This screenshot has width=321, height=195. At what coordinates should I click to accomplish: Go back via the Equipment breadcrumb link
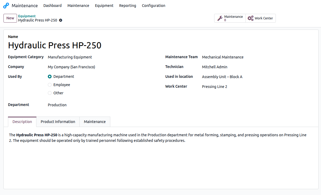click(27, 16)
